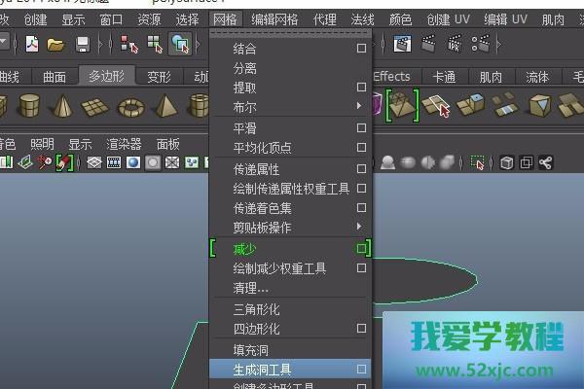Click the open scene folder icon
The image size is (584, 389).
[x=55, y=43]
